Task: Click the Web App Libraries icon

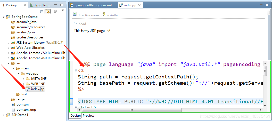Action: [13, 47]
